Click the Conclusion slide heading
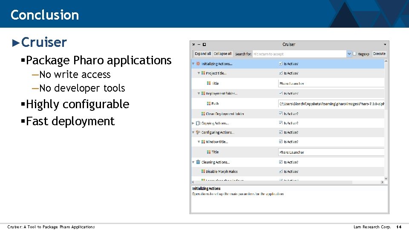Image resolution: width=409 pixels, height=230 pixels. [45, 15]
